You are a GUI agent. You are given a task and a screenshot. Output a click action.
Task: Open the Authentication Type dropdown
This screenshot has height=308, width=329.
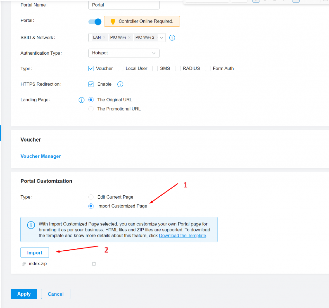coord(124,53)
